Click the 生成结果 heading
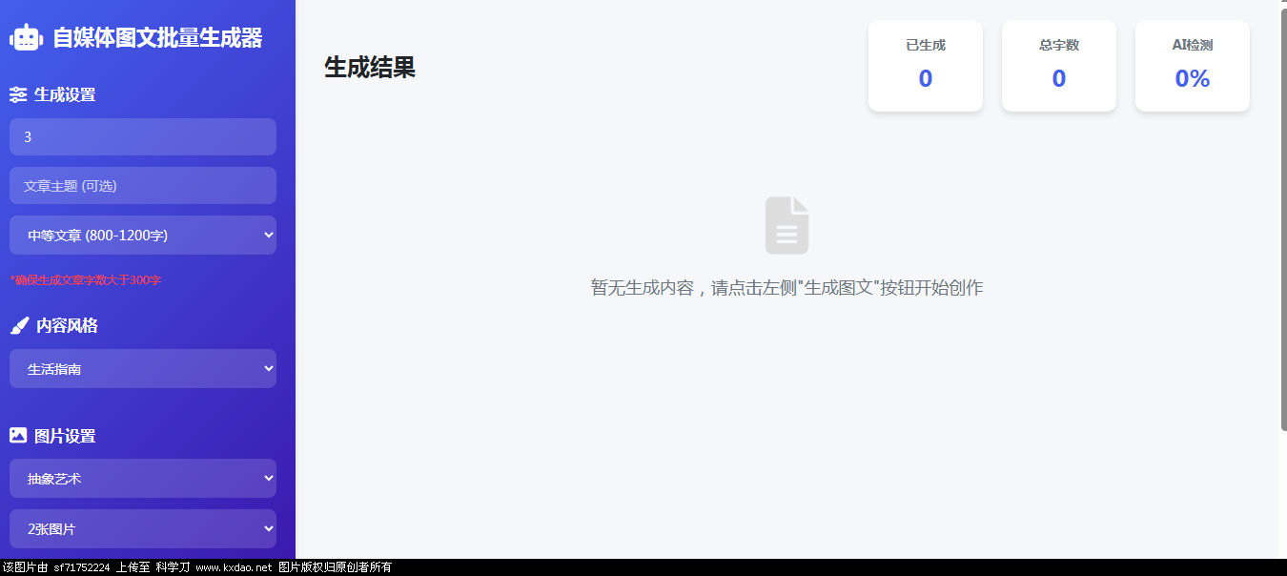 tap(370, 68)
